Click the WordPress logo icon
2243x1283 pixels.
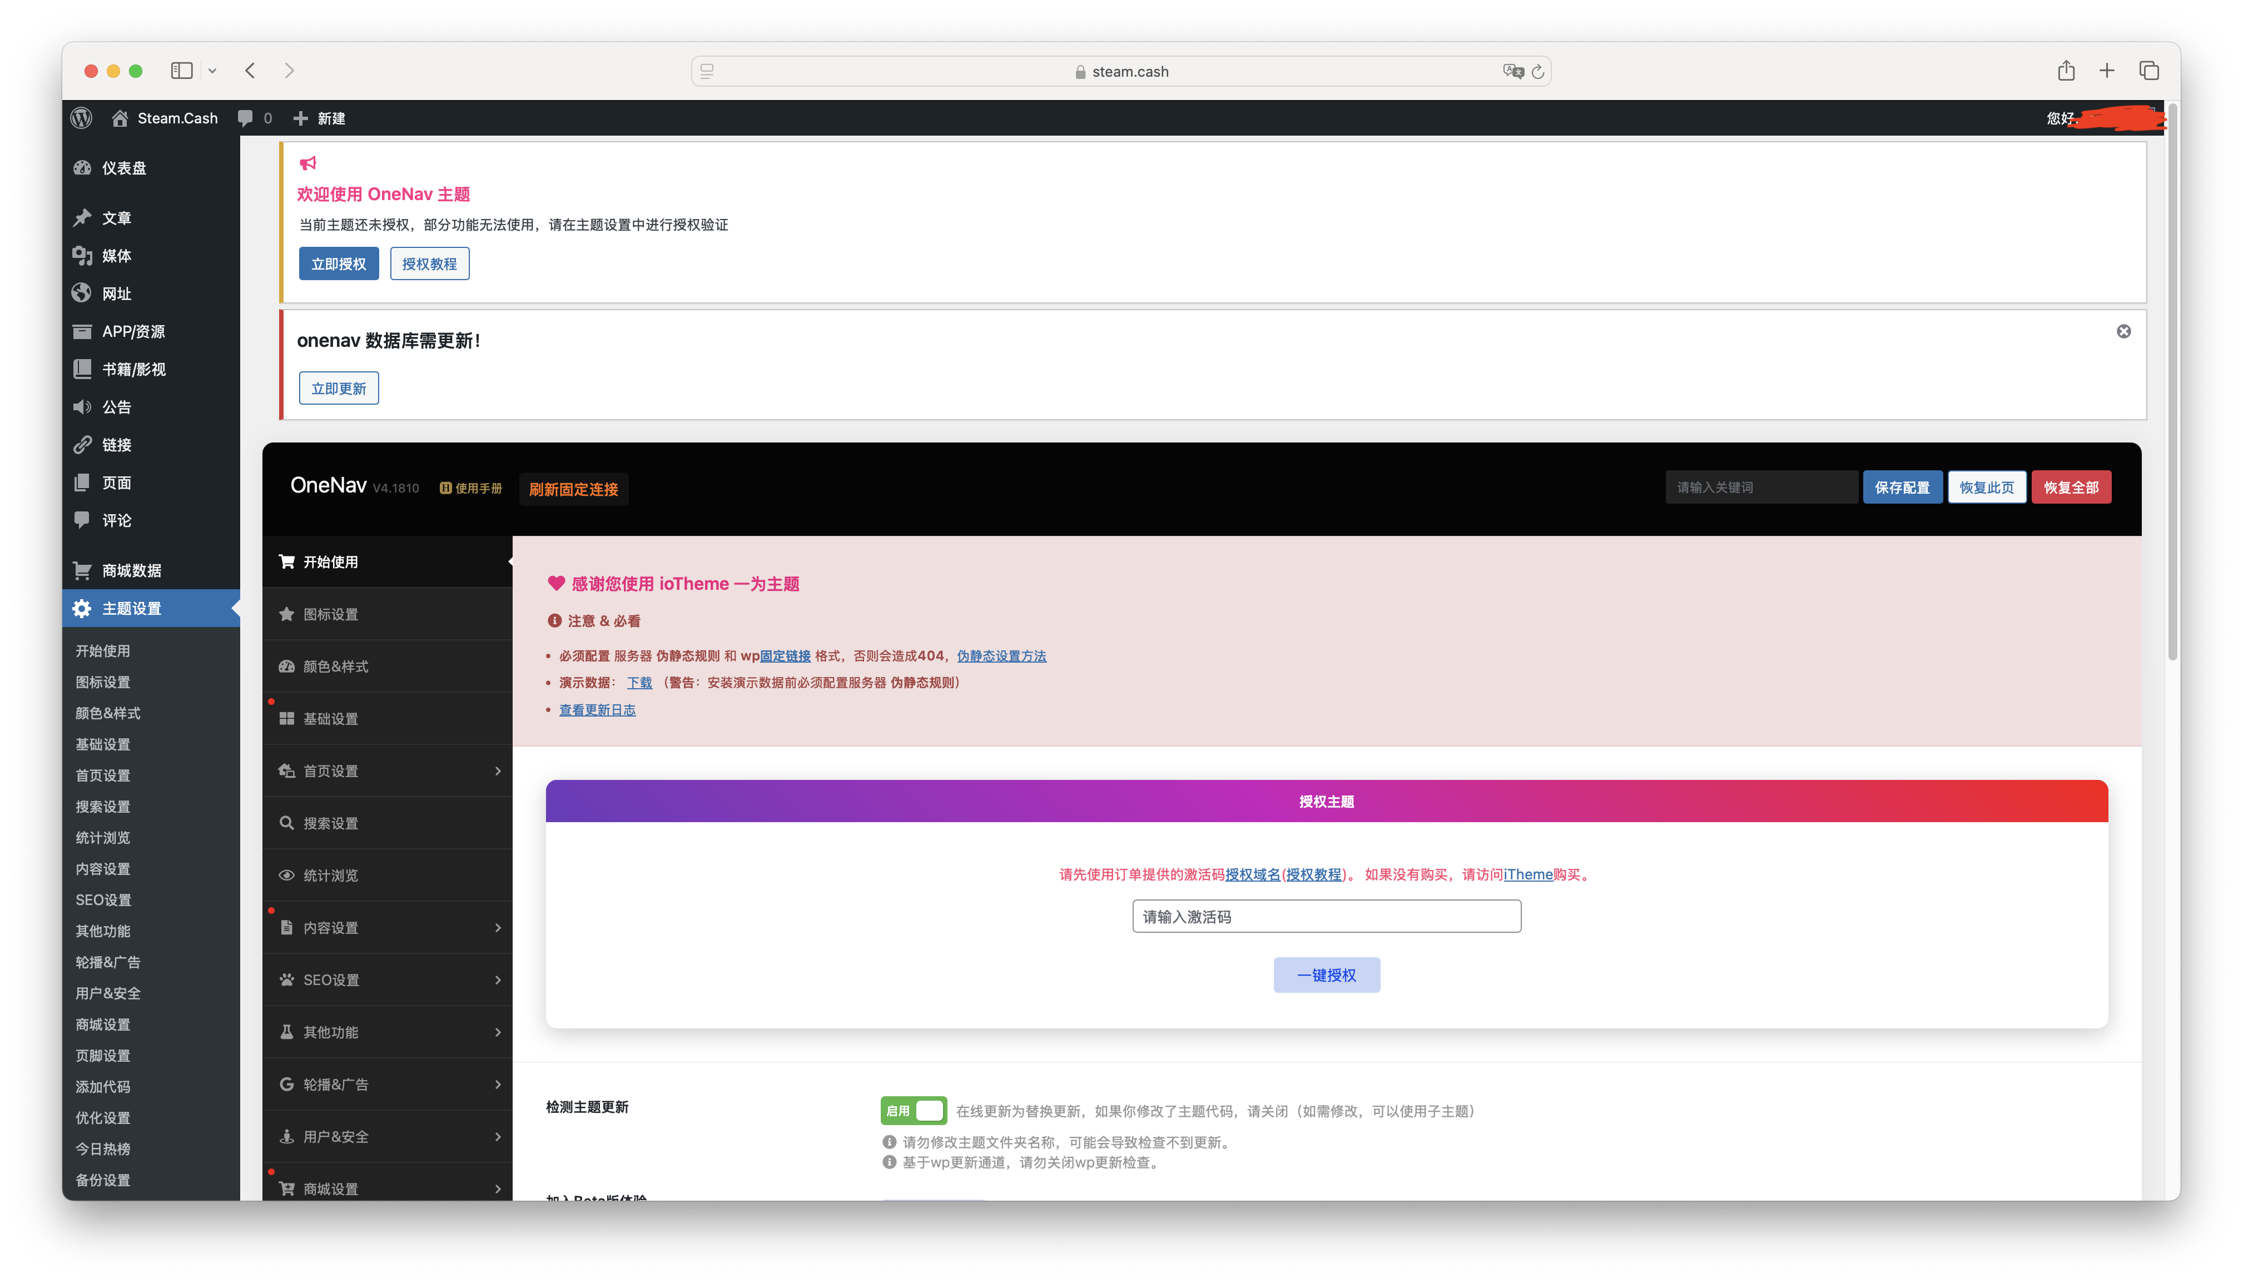(82, 118)
